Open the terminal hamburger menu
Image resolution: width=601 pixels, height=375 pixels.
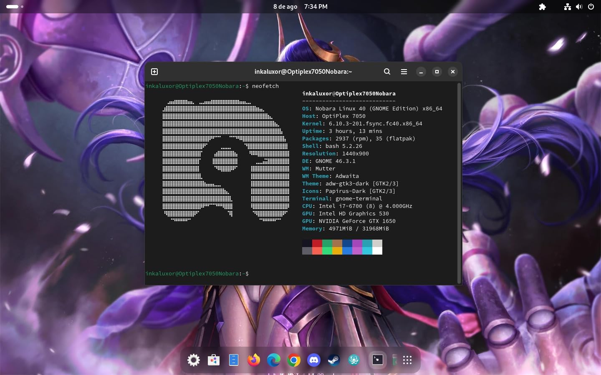(404, 72)
